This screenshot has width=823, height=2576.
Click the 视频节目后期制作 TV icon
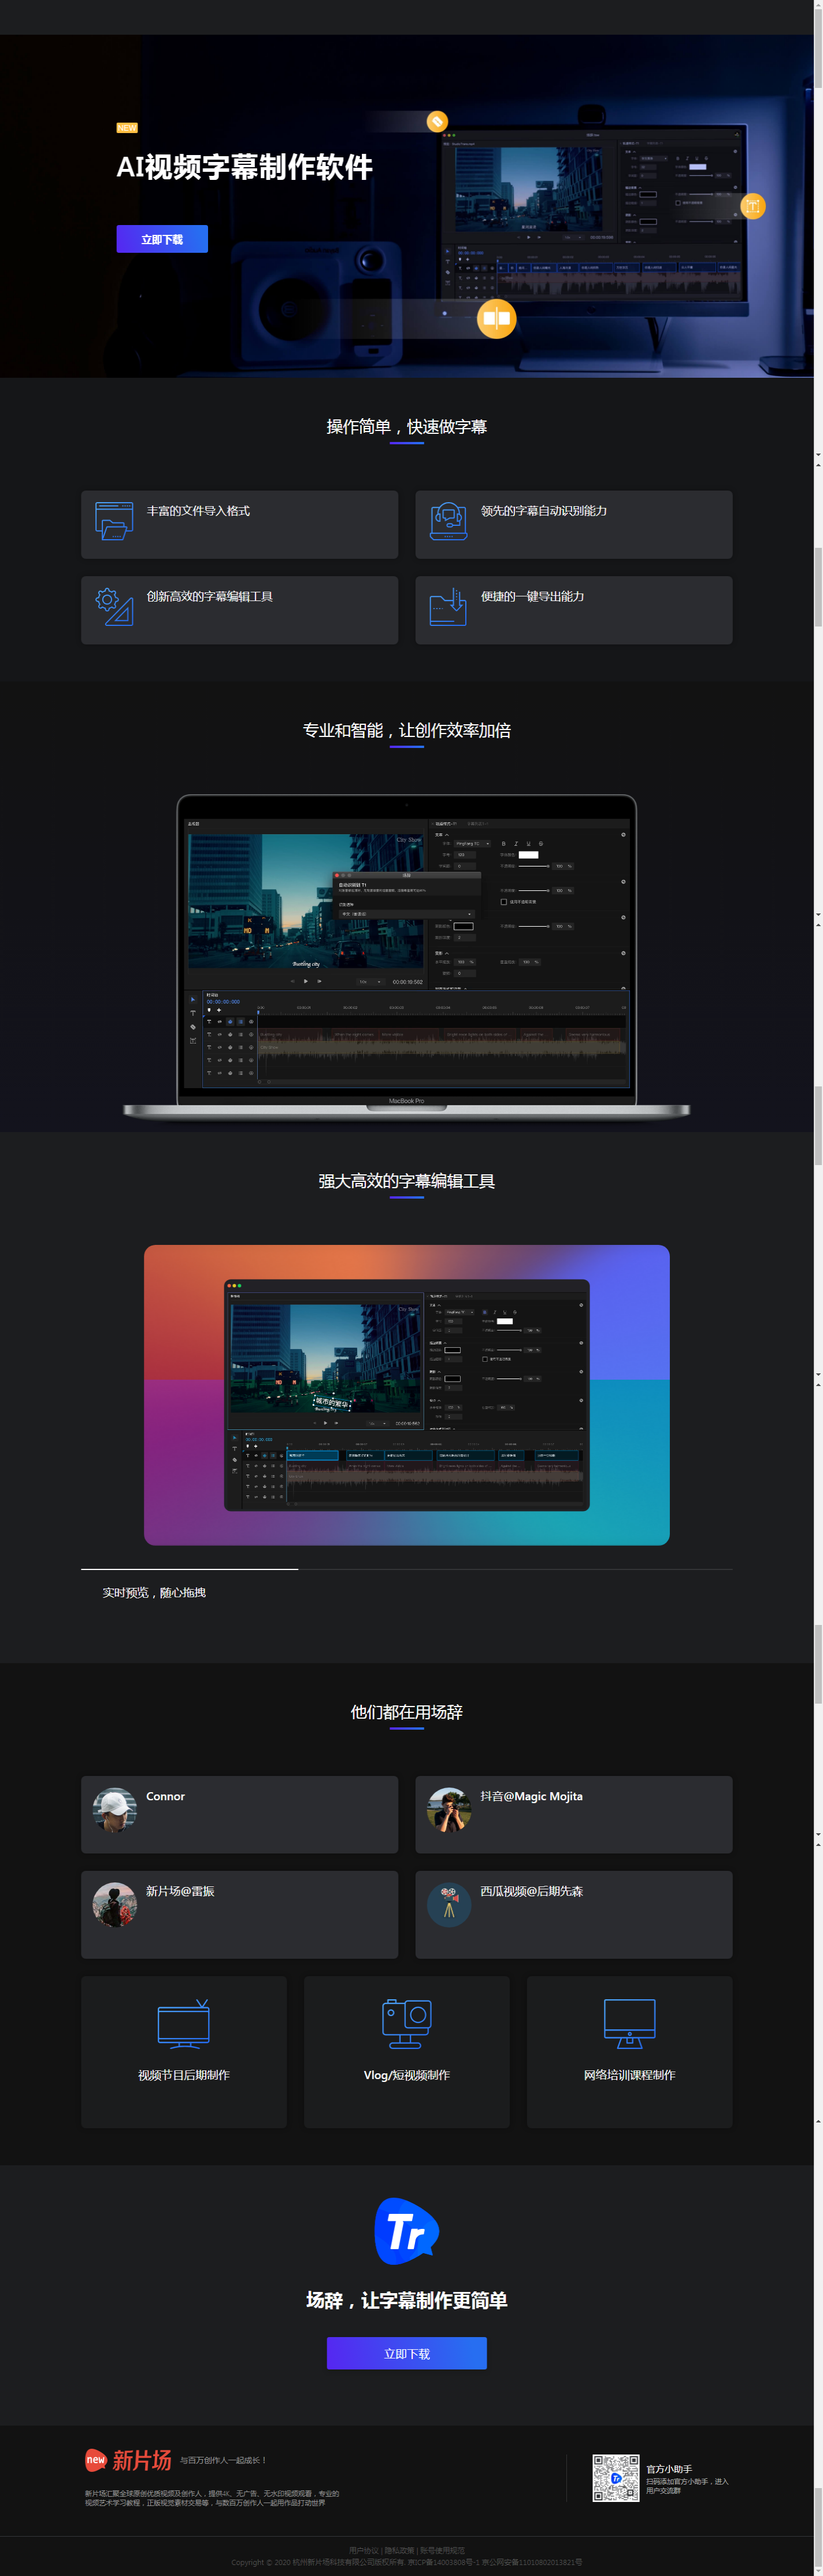(x=184, y=2024)
